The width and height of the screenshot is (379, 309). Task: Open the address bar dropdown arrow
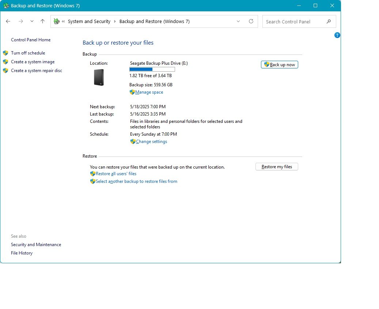238,21
